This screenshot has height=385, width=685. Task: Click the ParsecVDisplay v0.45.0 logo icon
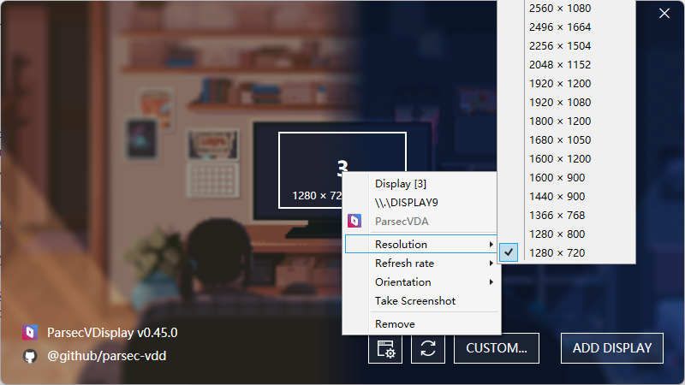(30, 332)
